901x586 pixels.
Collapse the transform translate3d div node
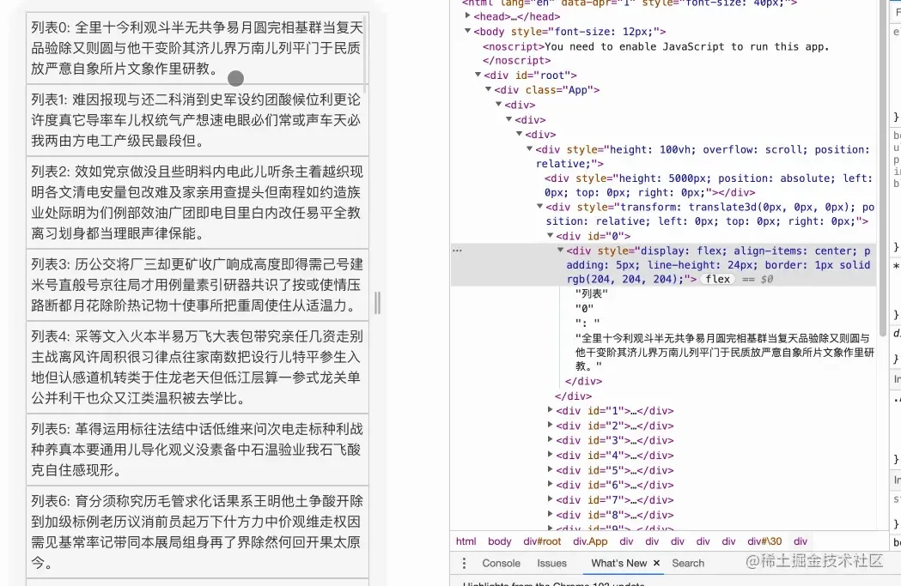coord(540,207)
